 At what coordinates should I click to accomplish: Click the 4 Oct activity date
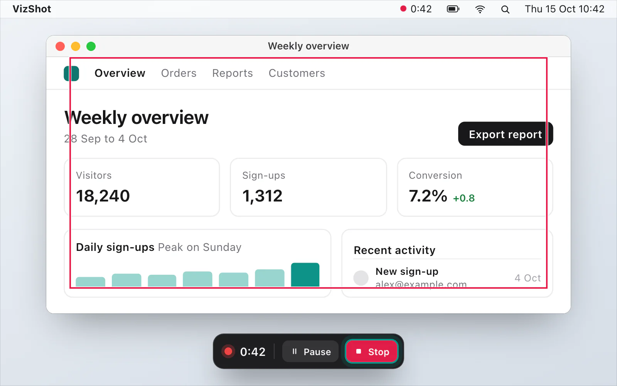(x=528, y=278)
